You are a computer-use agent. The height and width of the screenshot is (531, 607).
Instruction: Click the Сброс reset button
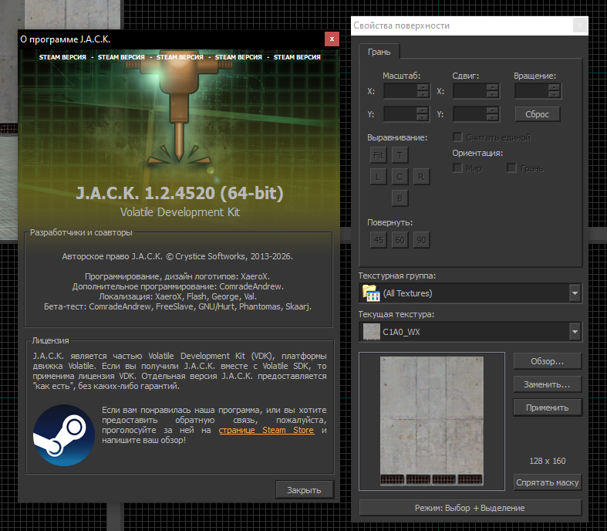click(538, 114)
